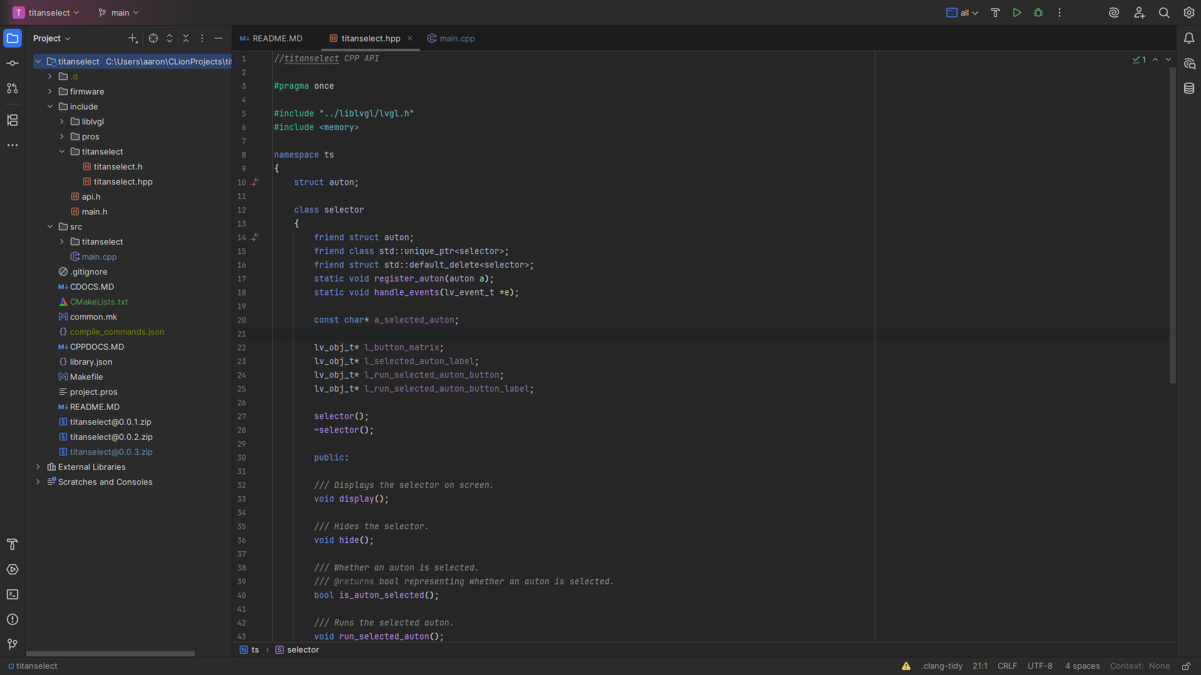Open the Terminal tool window
This screenshot has height=675, width=1201.
click(13, 594)
